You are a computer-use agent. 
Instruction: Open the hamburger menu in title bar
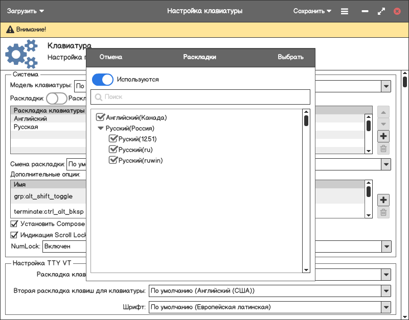[x=345, y=11]
